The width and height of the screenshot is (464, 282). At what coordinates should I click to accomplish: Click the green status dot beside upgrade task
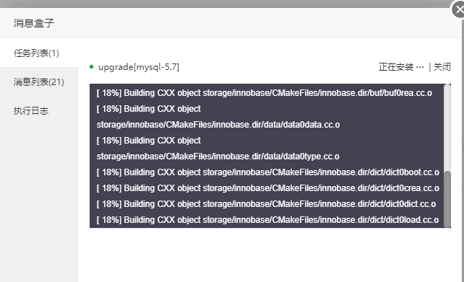pos(92,67)
